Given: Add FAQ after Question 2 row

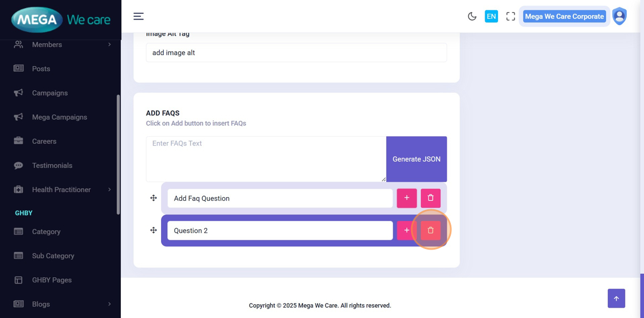Looking at the screenshot, I should [406, 231].
